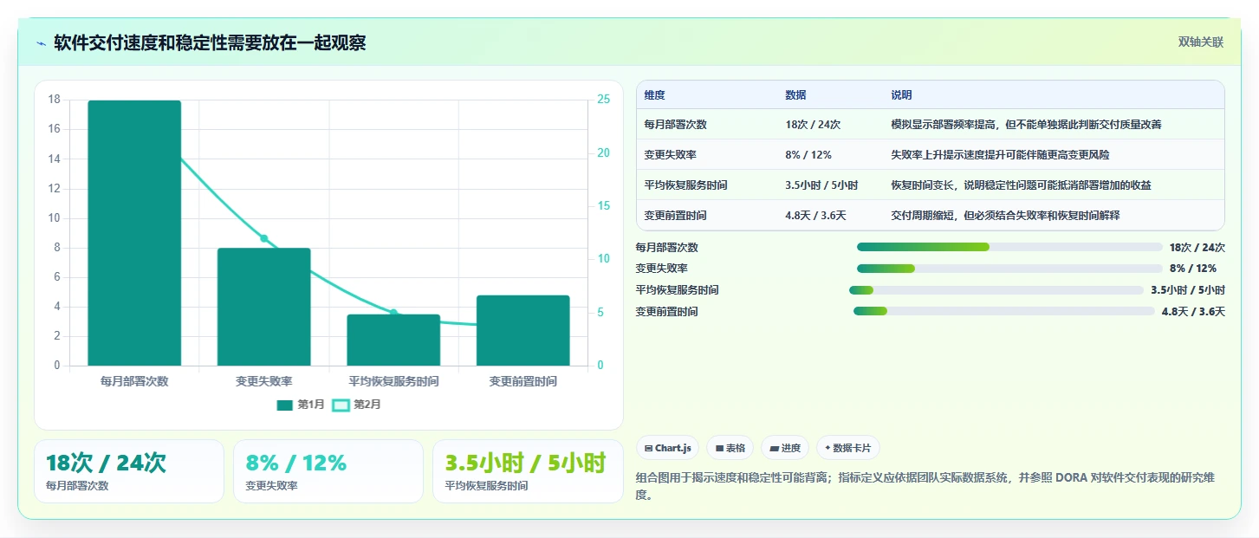
Task: Click the 表格 tag chip
Action: pyautogui.click(x=730, y=448)
